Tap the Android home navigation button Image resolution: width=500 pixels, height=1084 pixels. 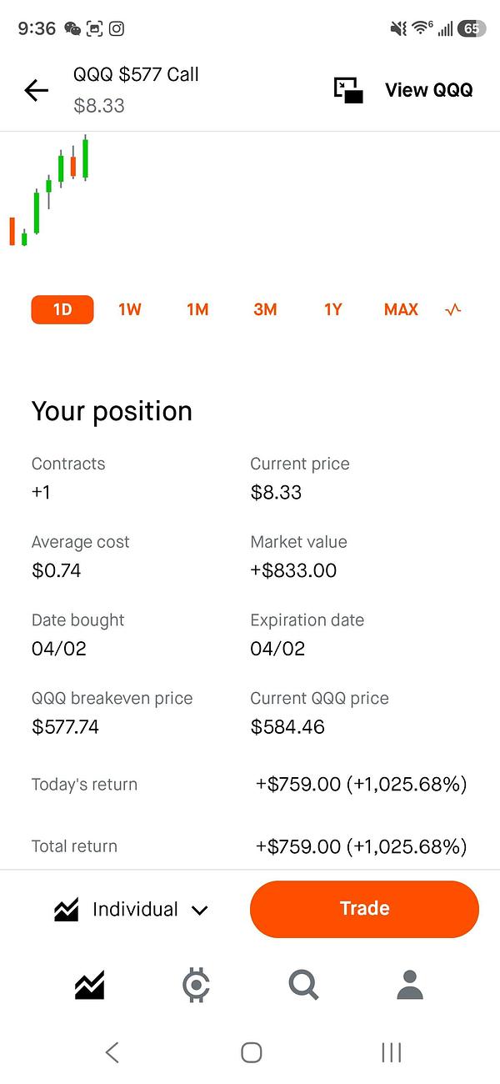click(251, 1052)
